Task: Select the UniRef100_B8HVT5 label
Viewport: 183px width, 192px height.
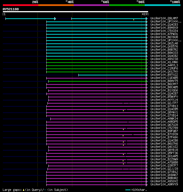Action: (x=164, y=81)
